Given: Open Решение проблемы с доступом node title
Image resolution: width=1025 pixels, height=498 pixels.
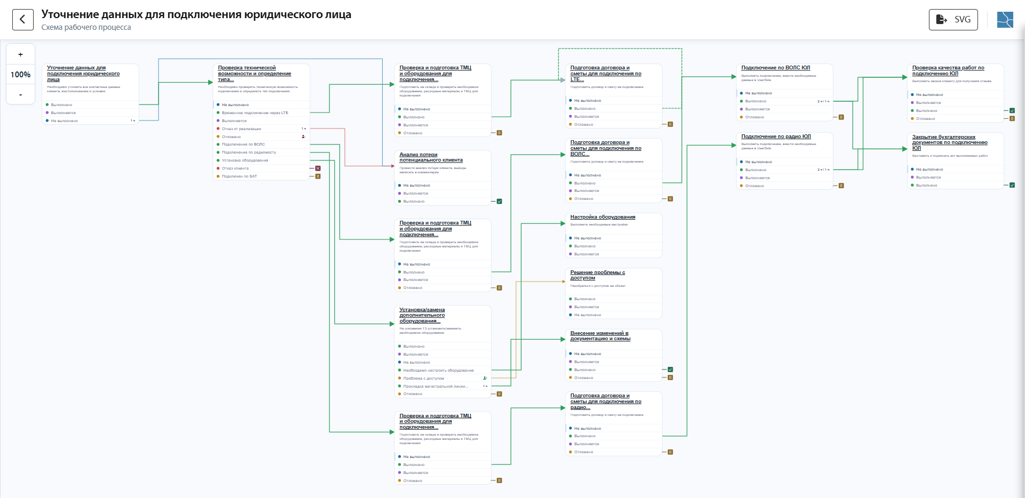Looking at the screenshot, I should pyautogui.click(x=597, y=275).
